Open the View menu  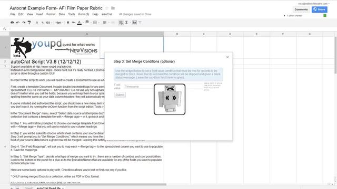[x=30, y=14]
